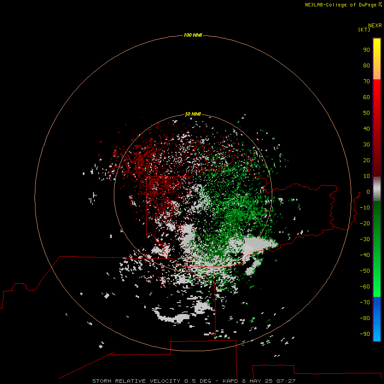Click the 70 value on velocity scale

pos(367,81)
